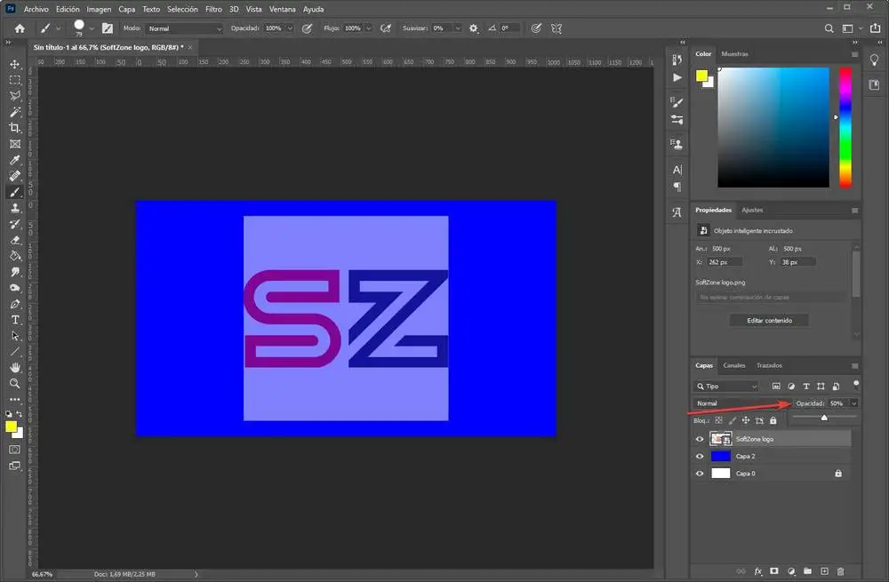The width and height of the screenshot is (889, 582).
Task: Add layer style with fx icon
Action: [x=758, y=571]
